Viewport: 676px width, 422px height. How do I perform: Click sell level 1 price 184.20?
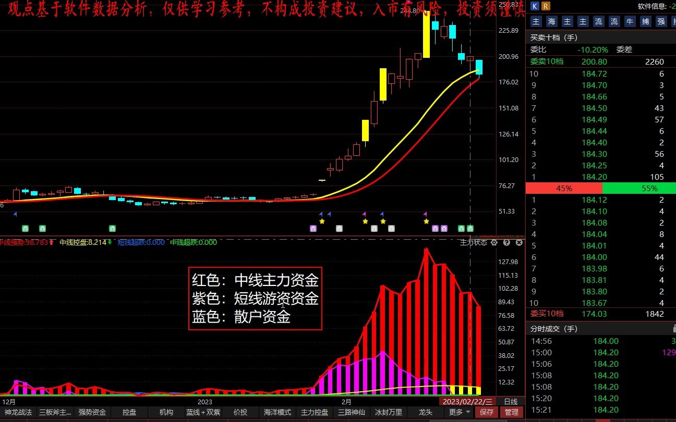point(594,177)
